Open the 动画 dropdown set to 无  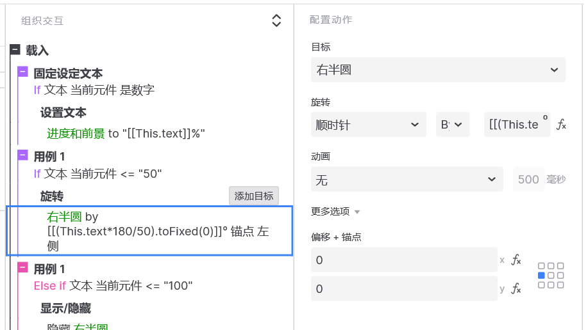pos(407,180)
